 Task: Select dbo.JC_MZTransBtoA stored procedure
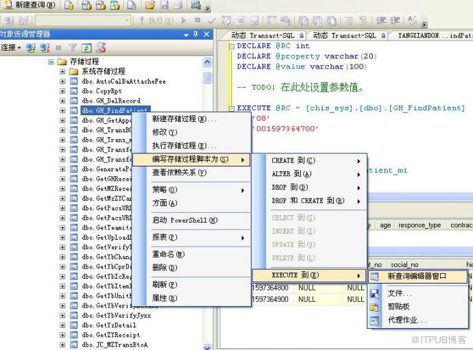tap(114, 345)
